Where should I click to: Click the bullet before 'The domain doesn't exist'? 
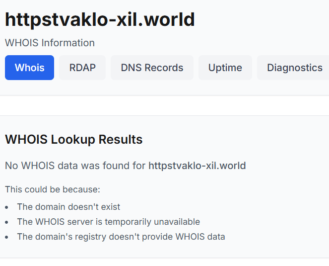[7, 207]
